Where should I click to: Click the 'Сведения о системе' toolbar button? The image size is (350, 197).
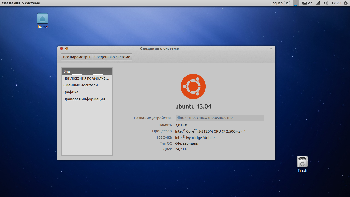pos(112,57)
